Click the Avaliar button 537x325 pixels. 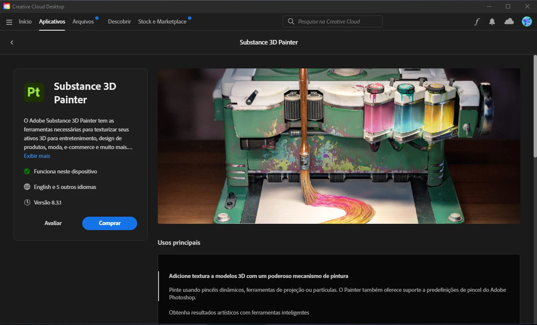tap(53, 223)
